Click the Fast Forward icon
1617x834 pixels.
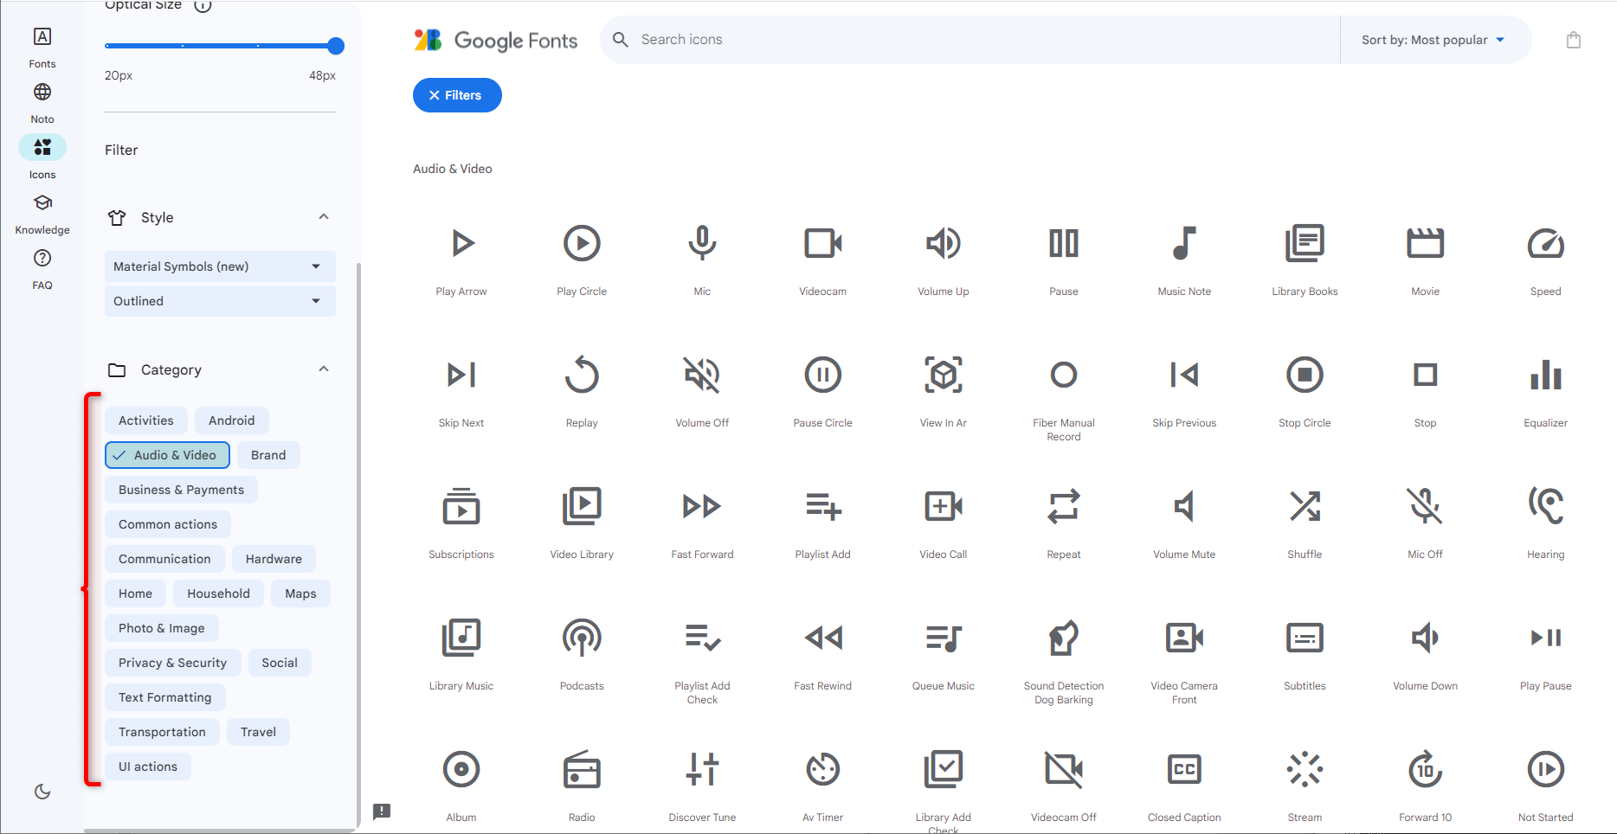[x=701, y=506]
